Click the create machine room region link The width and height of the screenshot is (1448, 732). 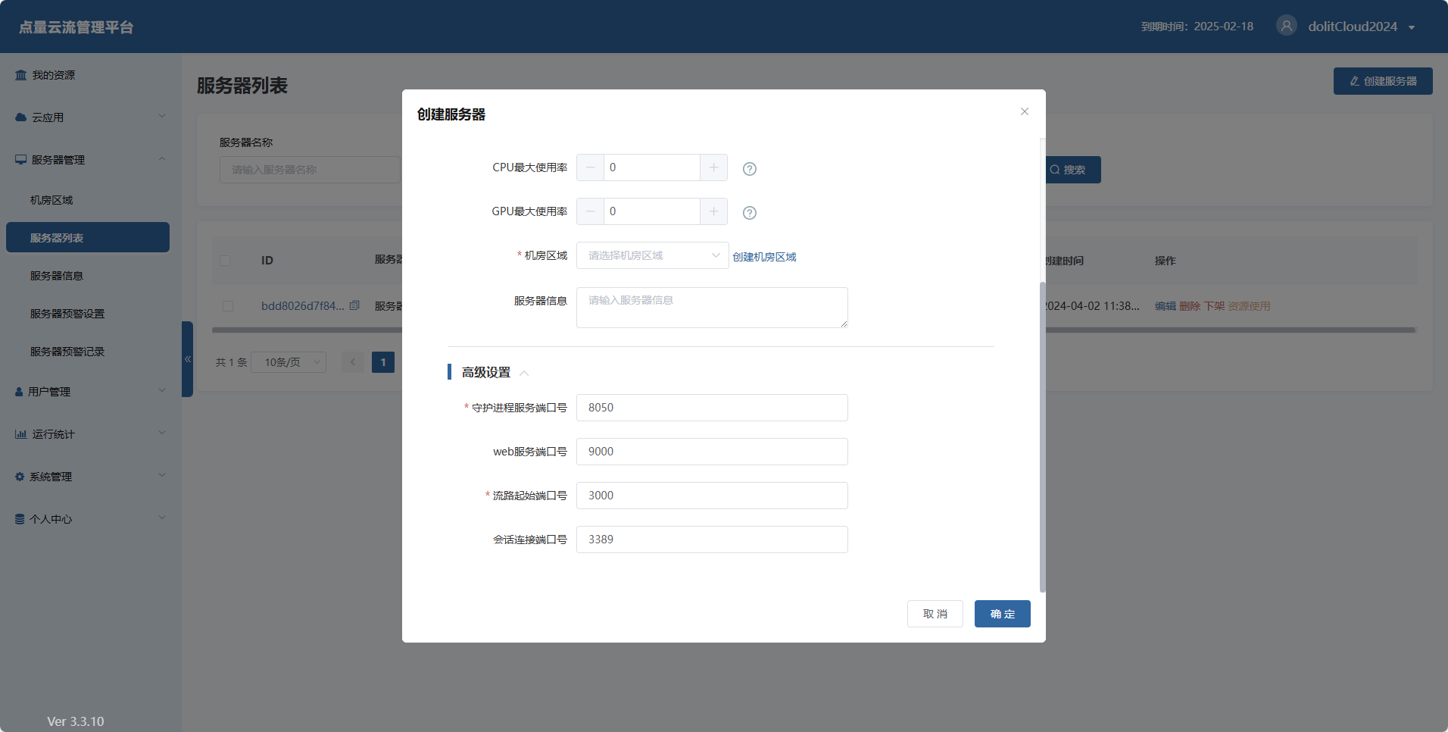click(x=764, y=257)
